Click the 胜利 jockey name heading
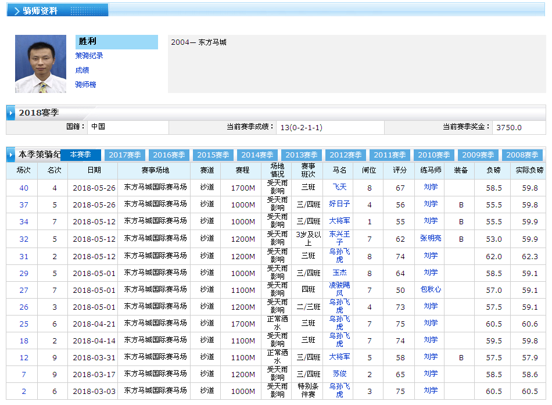 click(88, 42)
